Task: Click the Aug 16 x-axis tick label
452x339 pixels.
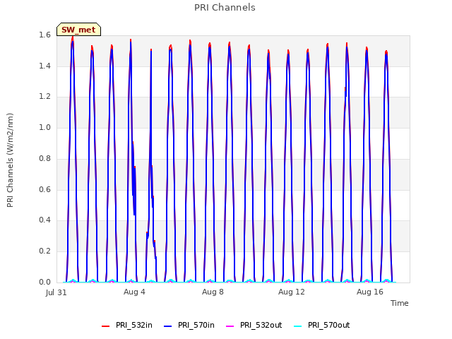Action: click(370, 292)
